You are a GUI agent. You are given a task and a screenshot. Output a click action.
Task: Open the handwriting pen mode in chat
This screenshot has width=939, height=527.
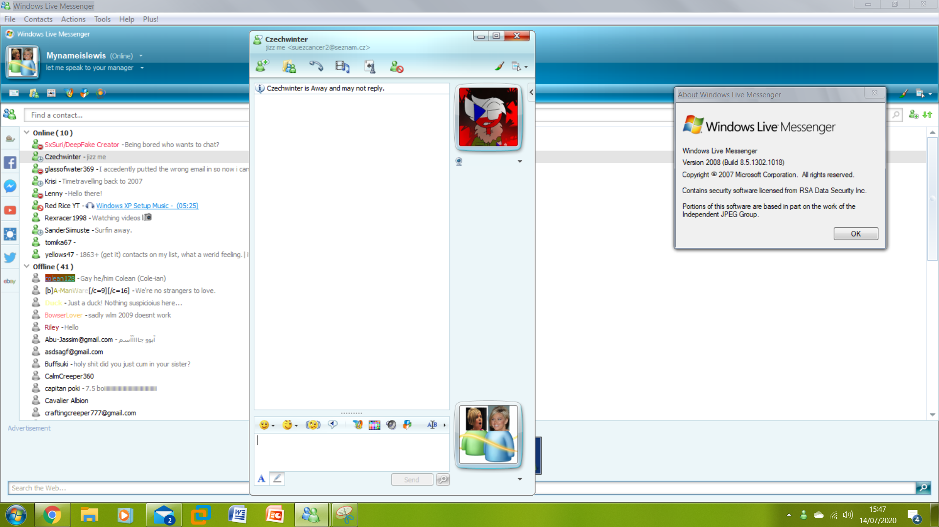point(277,479)
